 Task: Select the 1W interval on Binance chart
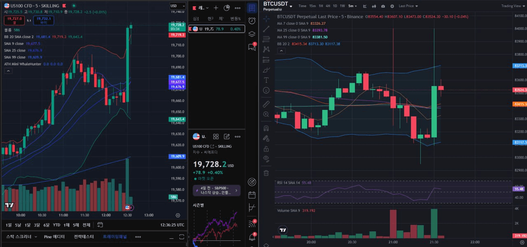click(342, 6)
